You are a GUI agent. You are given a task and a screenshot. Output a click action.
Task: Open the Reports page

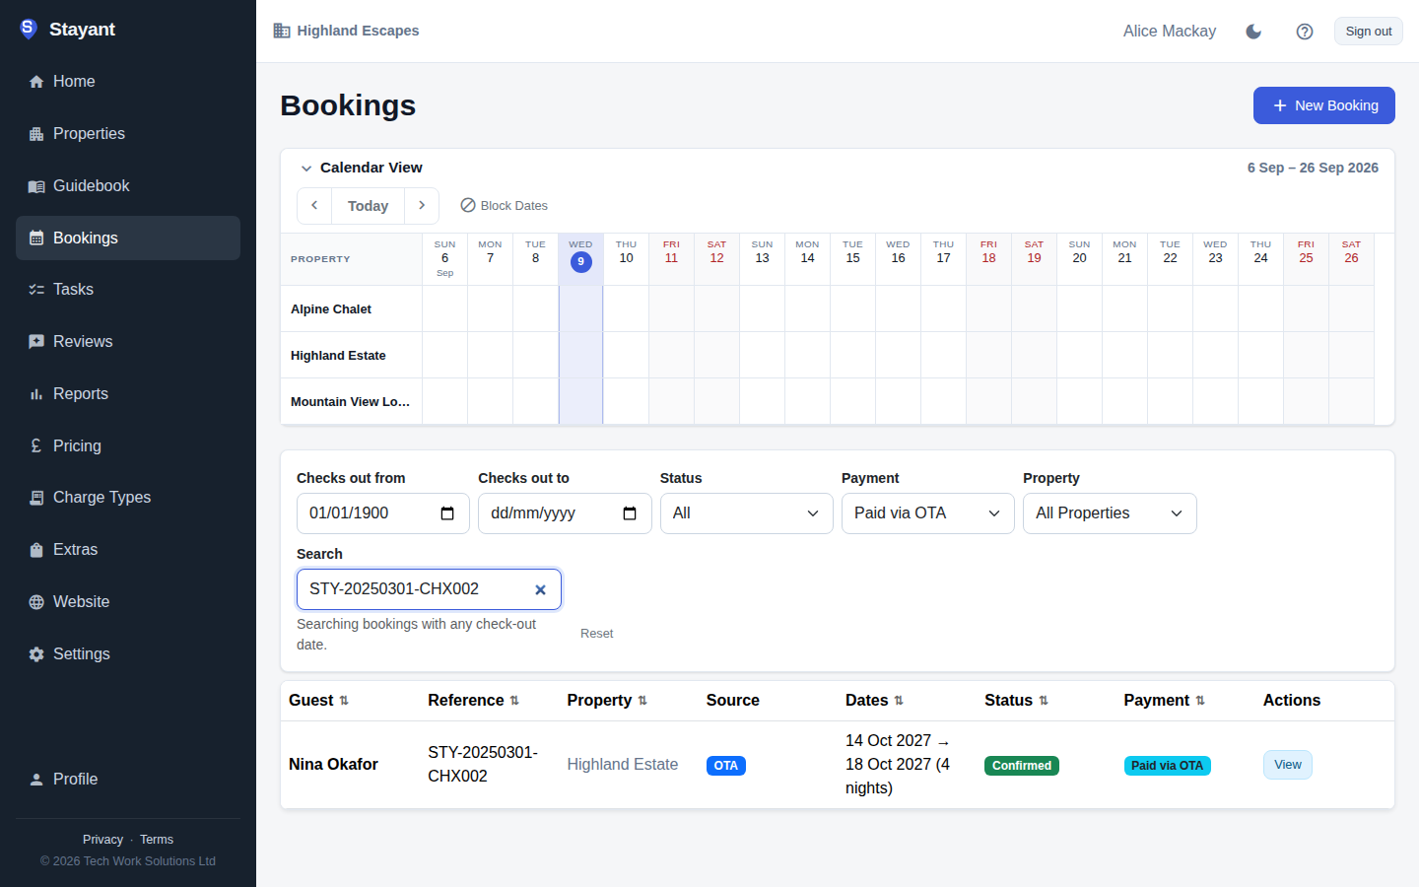tap(128, 394)
